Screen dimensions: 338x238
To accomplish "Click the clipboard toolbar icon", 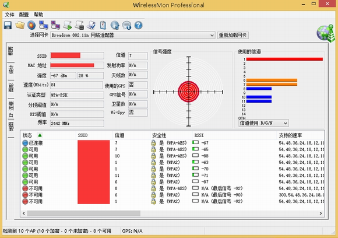I will coord(103,25).
